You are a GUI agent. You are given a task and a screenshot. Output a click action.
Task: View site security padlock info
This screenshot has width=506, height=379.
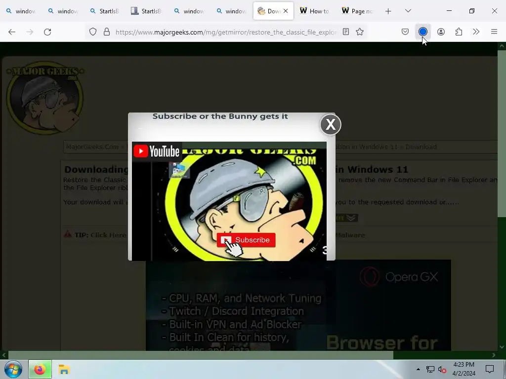(x=107, y=32)
